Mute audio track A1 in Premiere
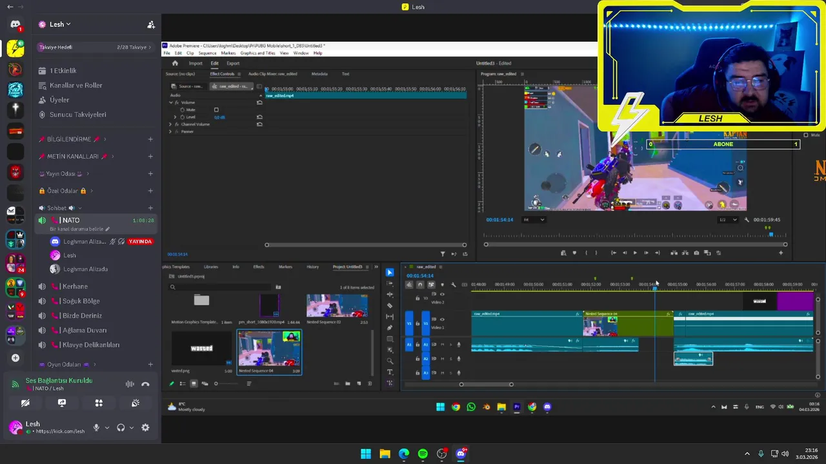Screen dimensions: 826x464 point(443,345)
